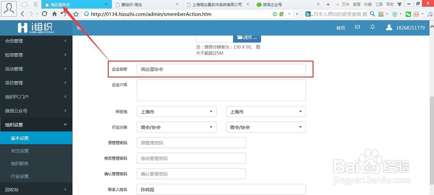Bookmark the page with the star icon
Screen dimensions: 434x195
76,14
